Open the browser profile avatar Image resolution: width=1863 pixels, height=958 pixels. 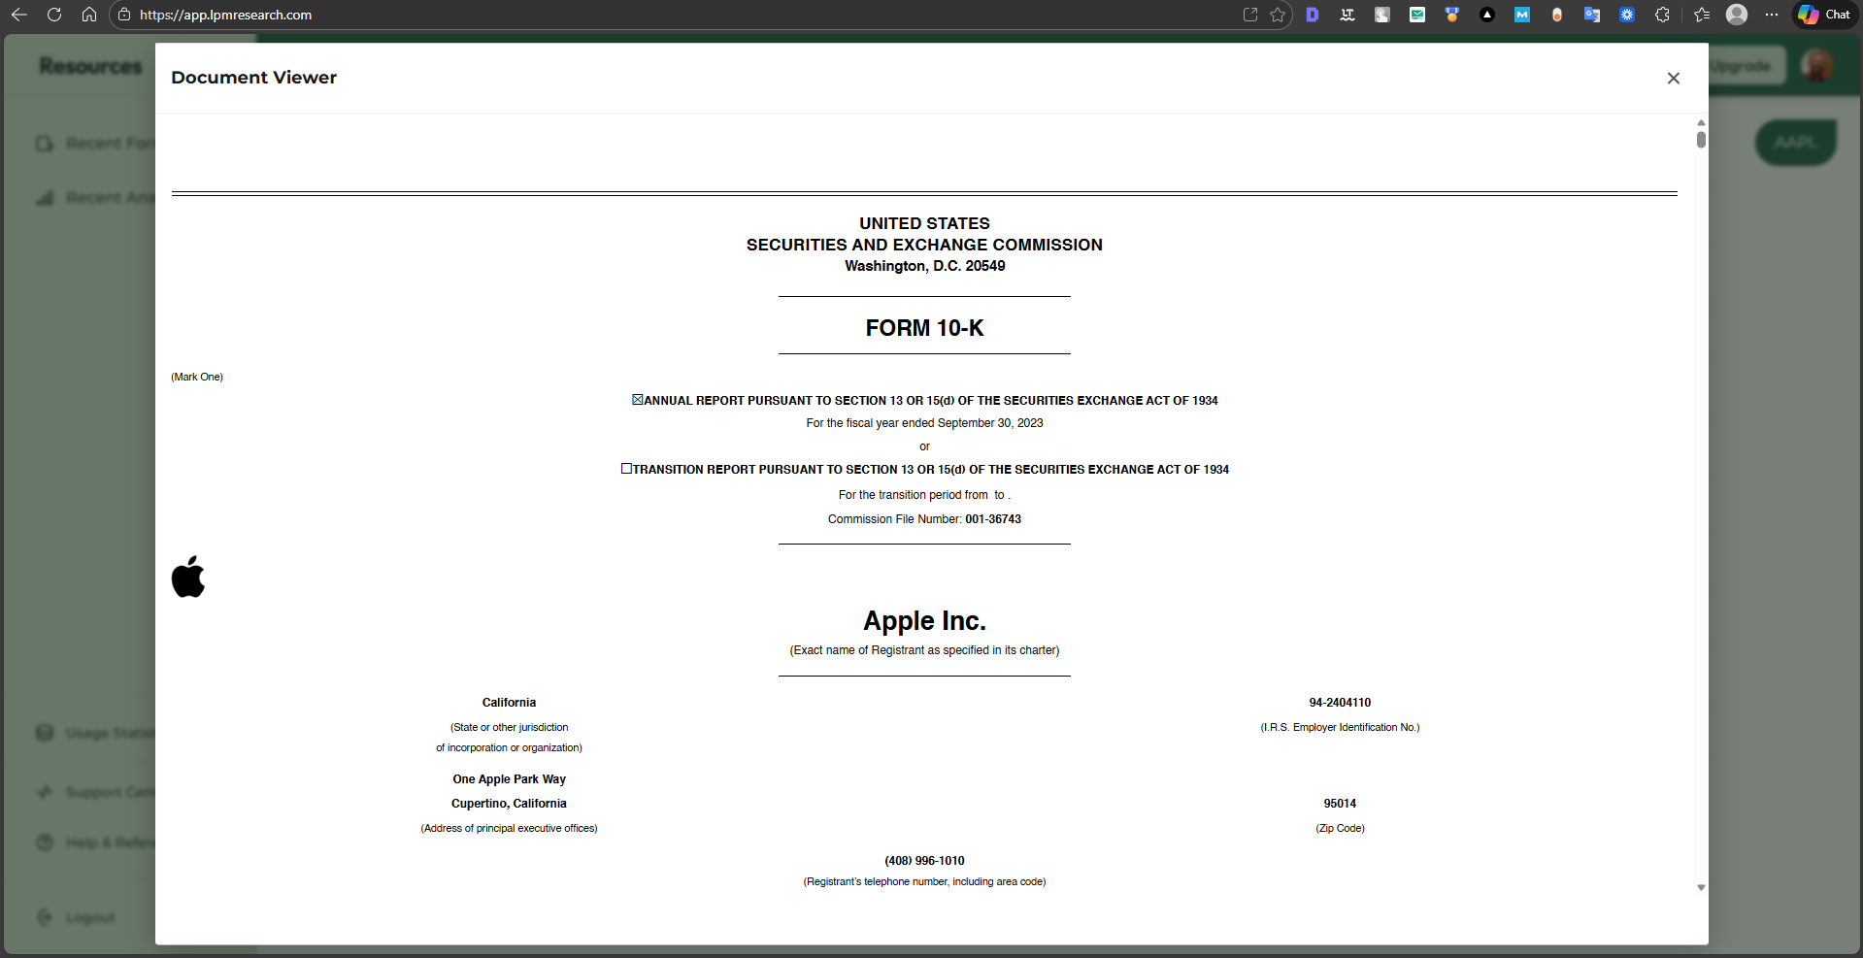1737,15
